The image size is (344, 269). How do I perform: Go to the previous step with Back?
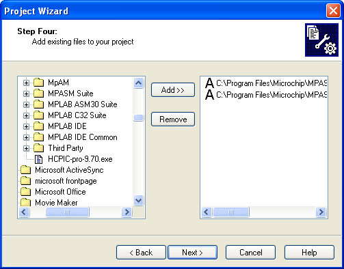141,253
